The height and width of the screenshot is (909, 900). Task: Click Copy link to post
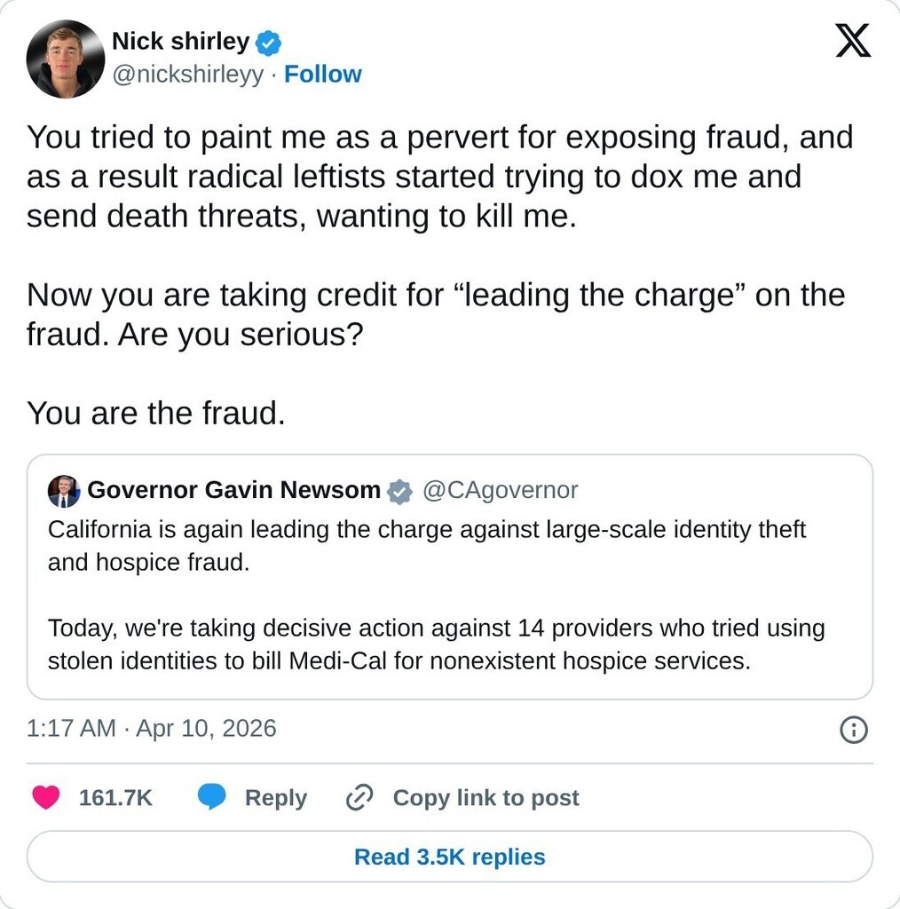pos(486,798)
